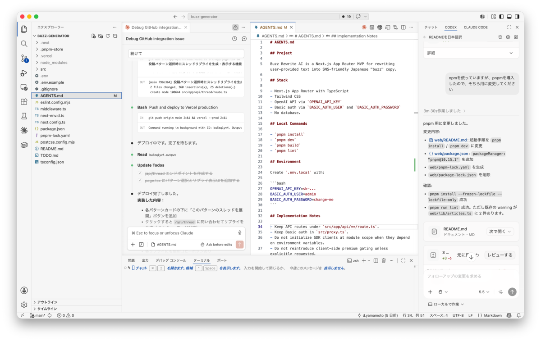
Task: Open Claude session history clock icon
Action: point(234,39)
